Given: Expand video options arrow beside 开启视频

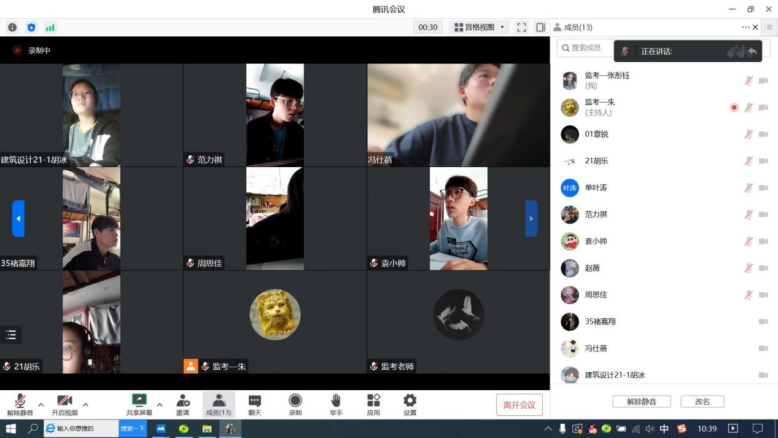Looking at the screenshot, I should pyautogui.click(x=85, y=404).
